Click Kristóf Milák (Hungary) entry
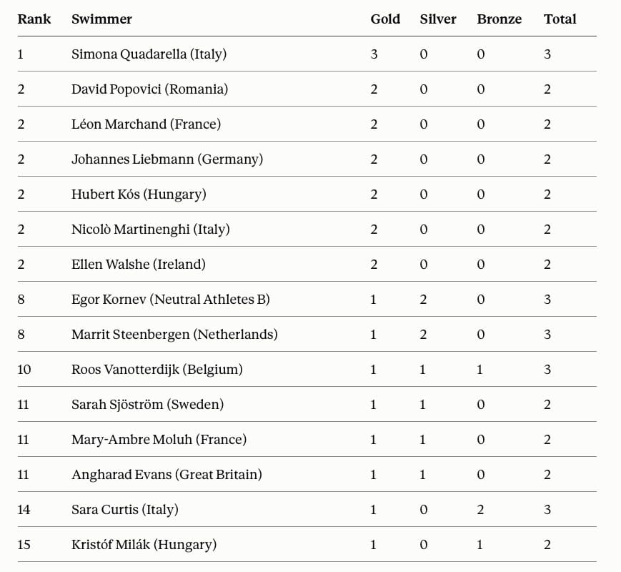Viewport: 621px width, 572px height. point(144,545)
